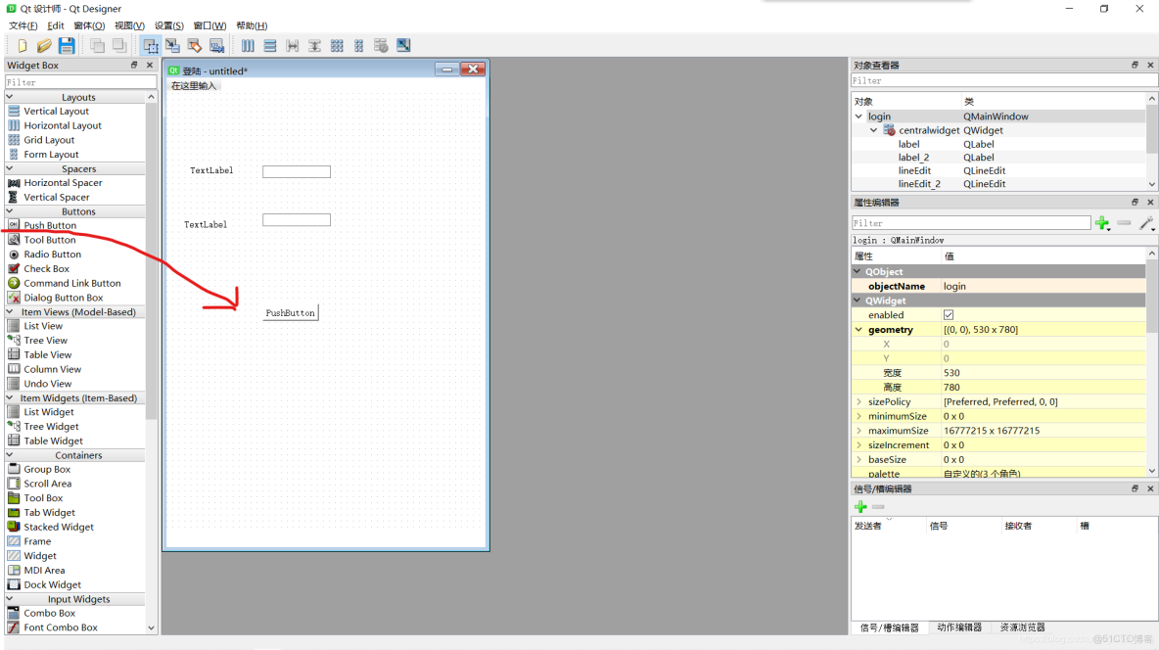Switch to Edit Signals/Slots mode
Viewport: 1159px width, 650px height.
[x=170, y=45]
